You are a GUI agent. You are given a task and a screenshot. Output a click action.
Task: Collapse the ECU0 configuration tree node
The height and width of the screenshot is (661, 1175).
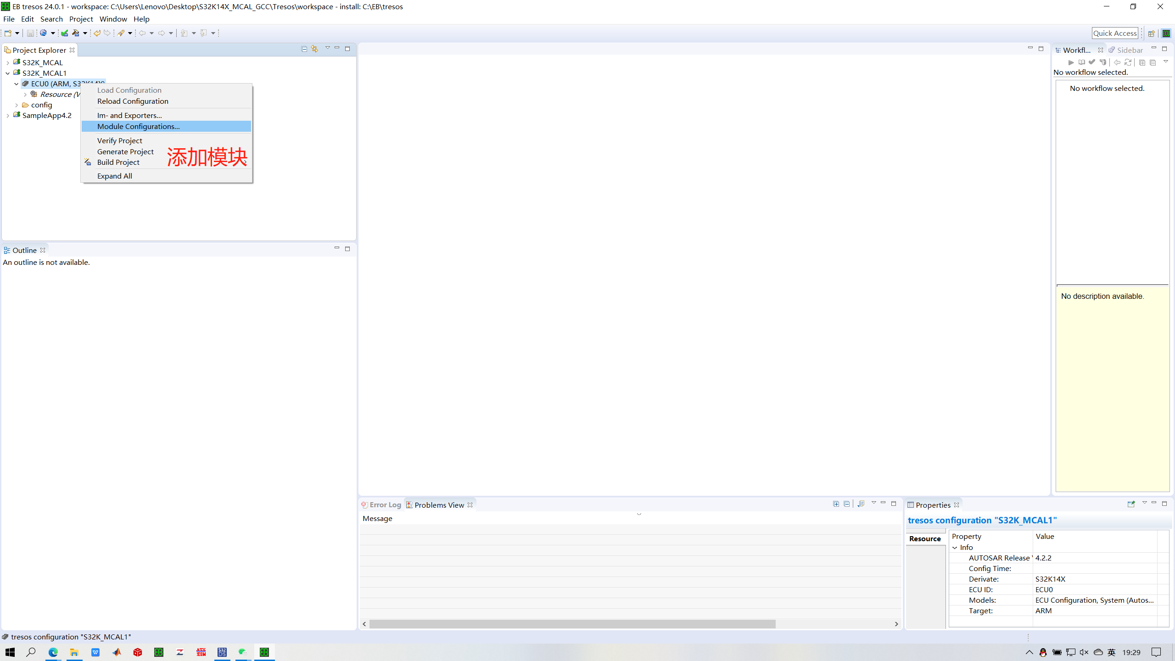(17, 84)
